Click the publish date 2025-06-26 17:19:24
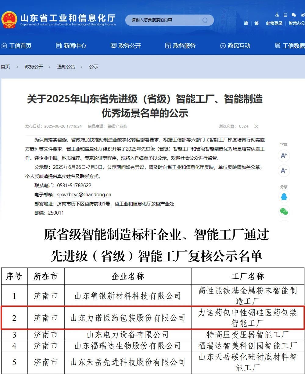 pyautogui.click(x=63, y=126)
